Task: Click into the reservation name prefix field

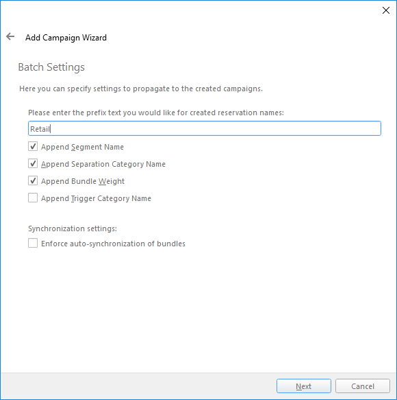Action: [x=205, y=128]
